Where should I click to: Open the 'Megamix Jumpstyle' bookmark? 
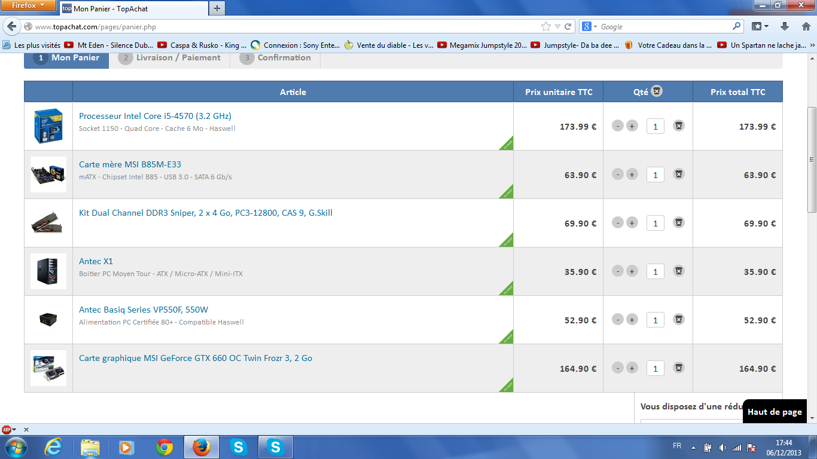tap(482, 45)
